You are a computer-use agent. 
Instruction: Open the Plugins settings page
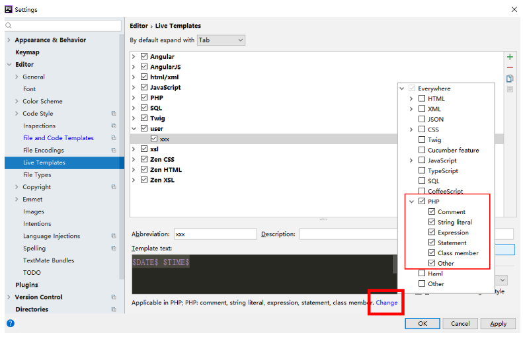[x=26, y=285]
